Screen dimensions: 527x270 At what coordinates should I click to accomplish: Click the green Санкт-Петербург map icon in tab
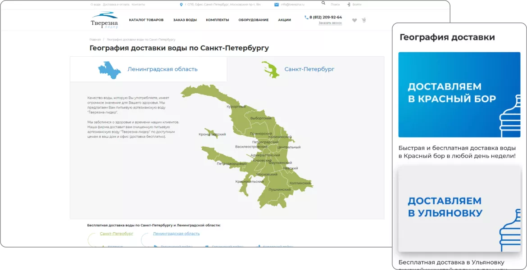point(270,69)
